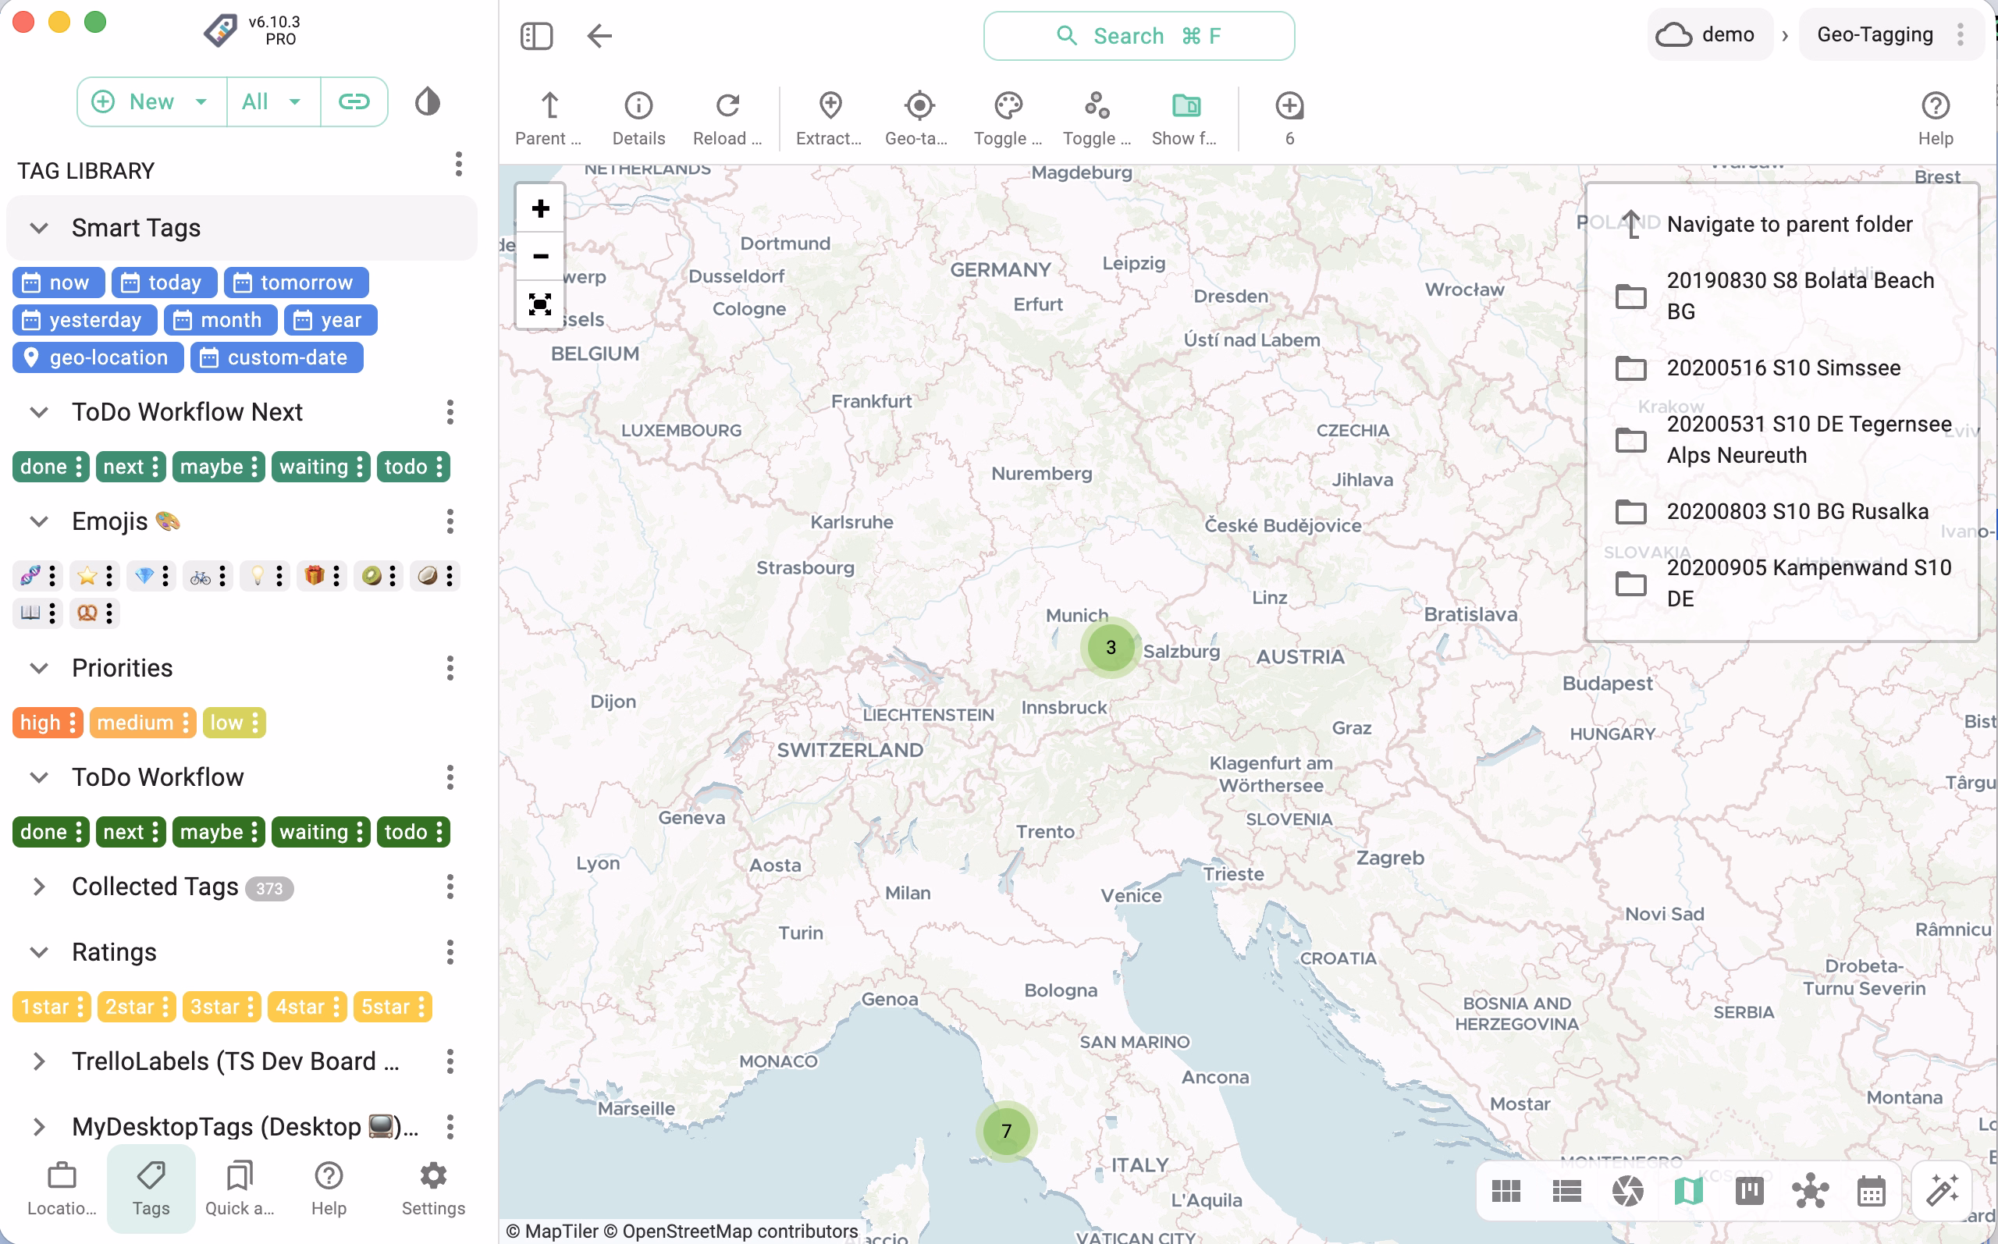This screenshot has height=1244, width=1998.
Task: Select the Tags bottom tab
Action: 151,1189
